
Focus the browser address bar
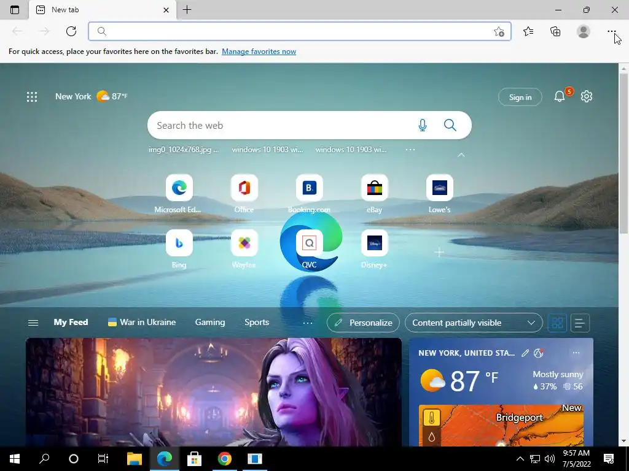tap(299, 31)
